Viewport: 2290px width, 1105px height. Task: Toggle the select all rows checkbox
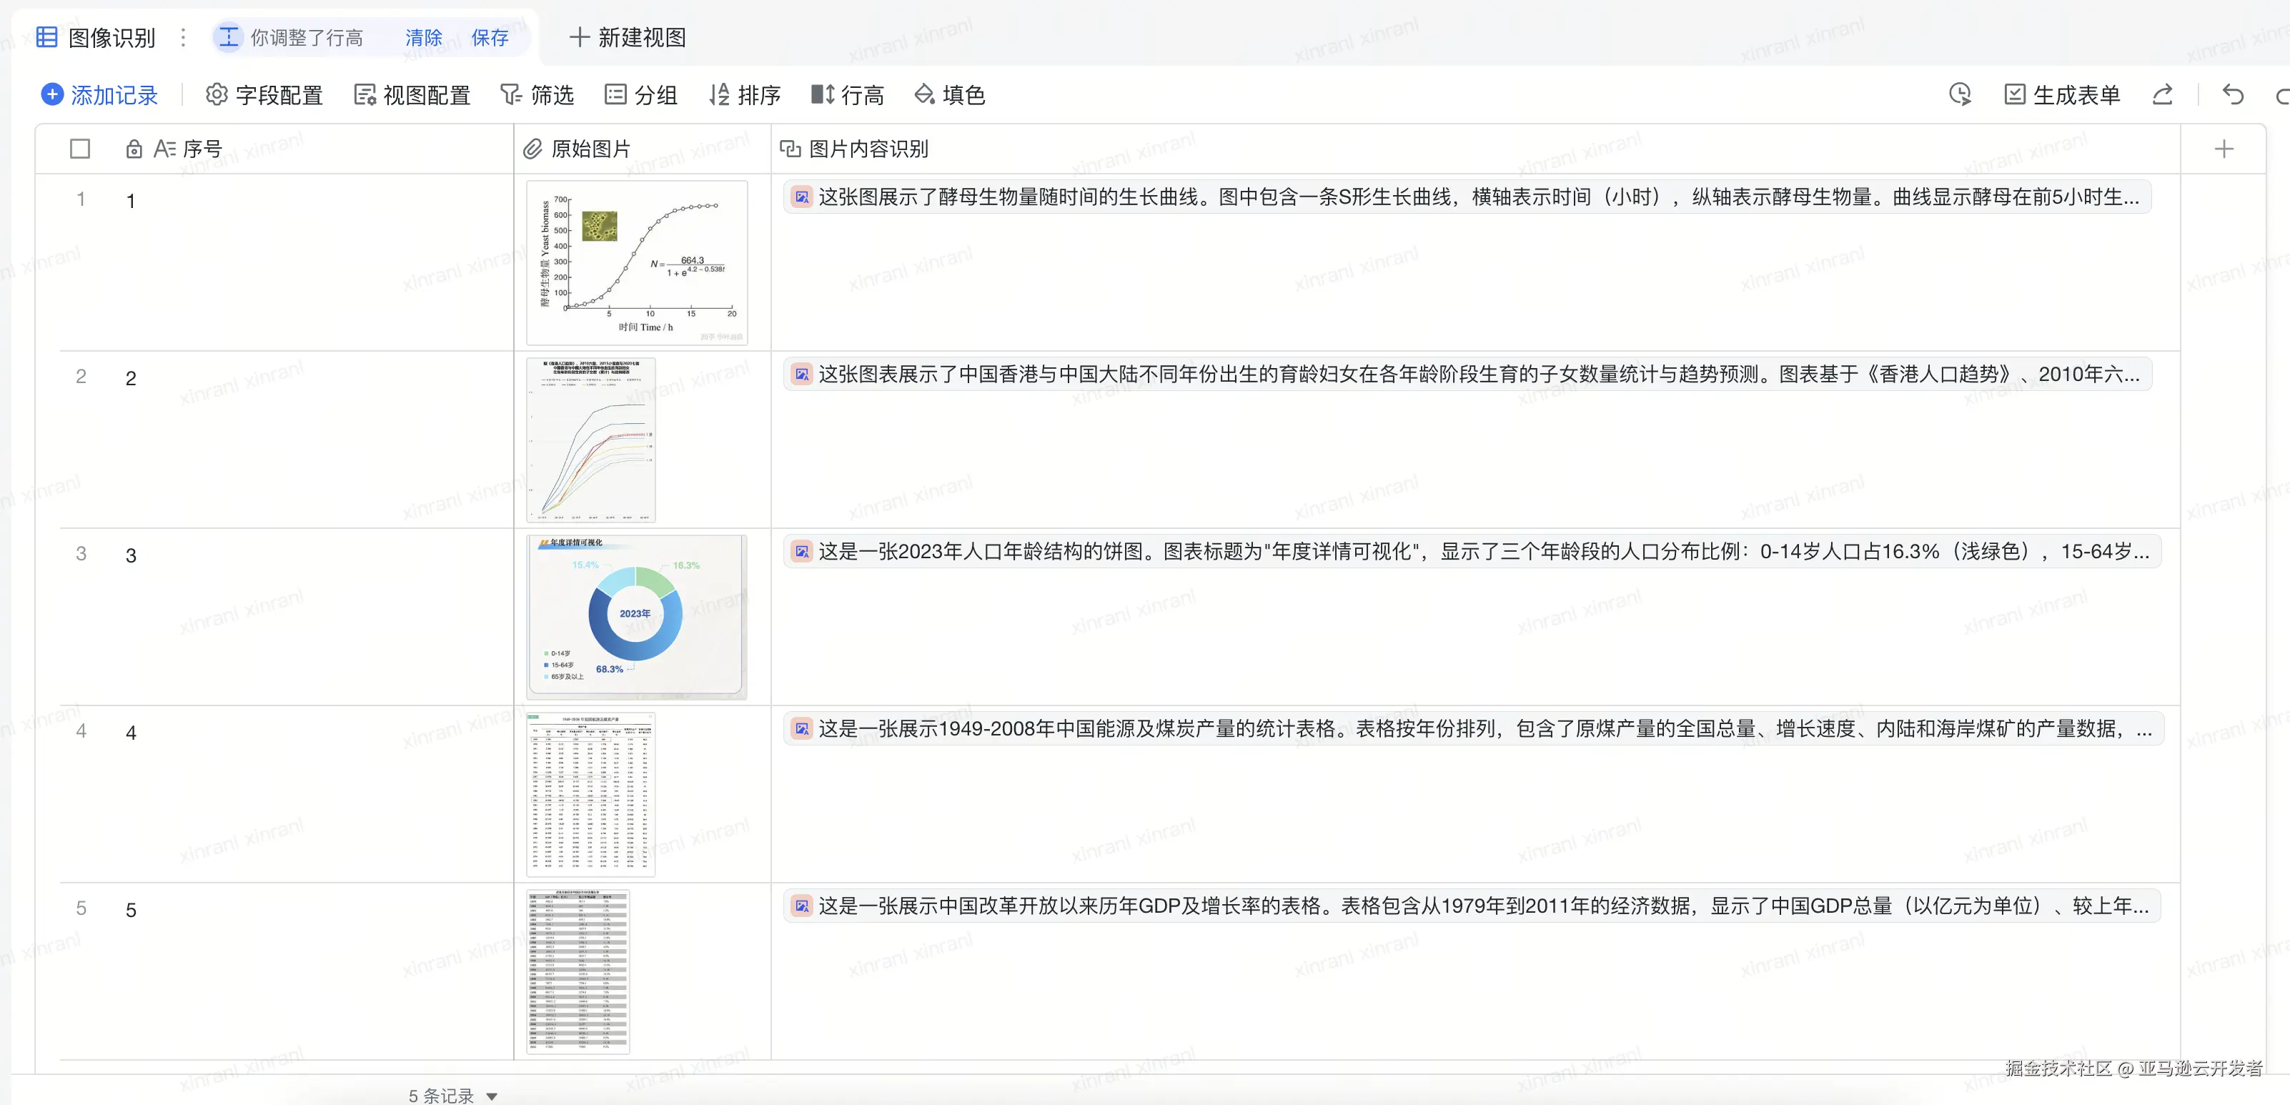80,149
